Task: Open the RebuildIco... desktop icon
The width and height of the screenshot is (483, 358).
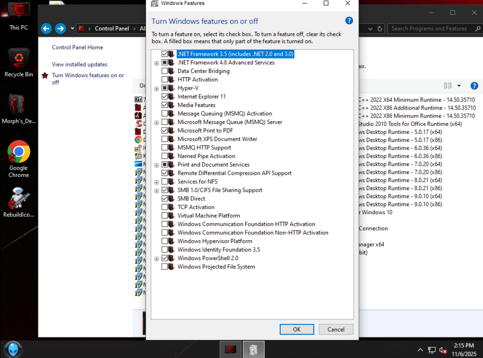Action: (x=19, y=203)
